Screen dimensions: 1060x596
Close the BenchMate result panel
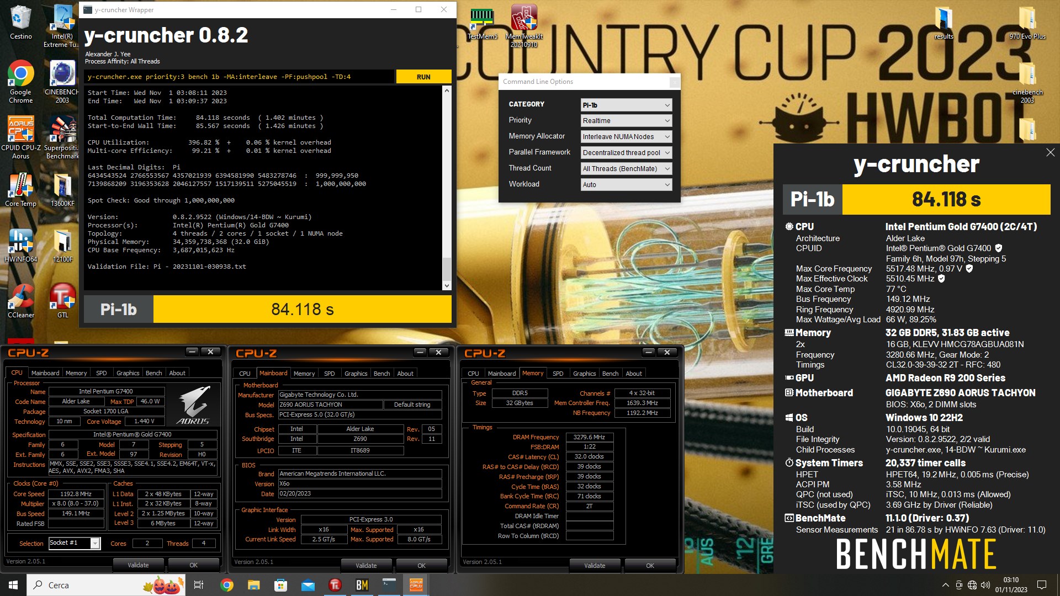pyautogui.click(x=1050, y=152)
